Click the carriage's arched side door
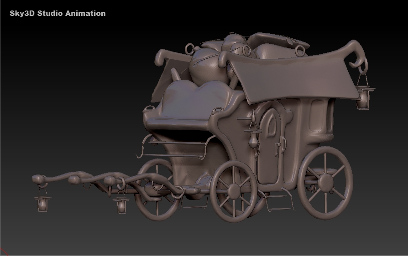The height and width of the screenshot is (256, 408). [271, 145]
